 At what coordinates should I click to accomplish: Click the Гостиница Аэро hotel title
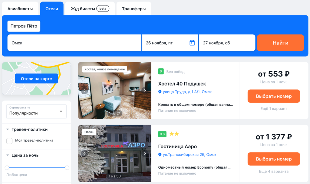pyautogui.click(x=177, y=147)
